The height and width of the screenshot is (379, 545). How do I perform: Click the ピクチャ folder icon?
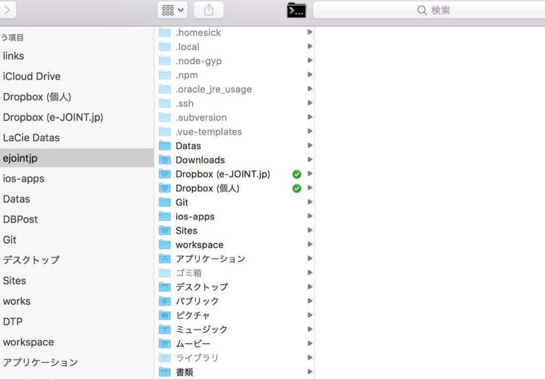tap(165, 315)
